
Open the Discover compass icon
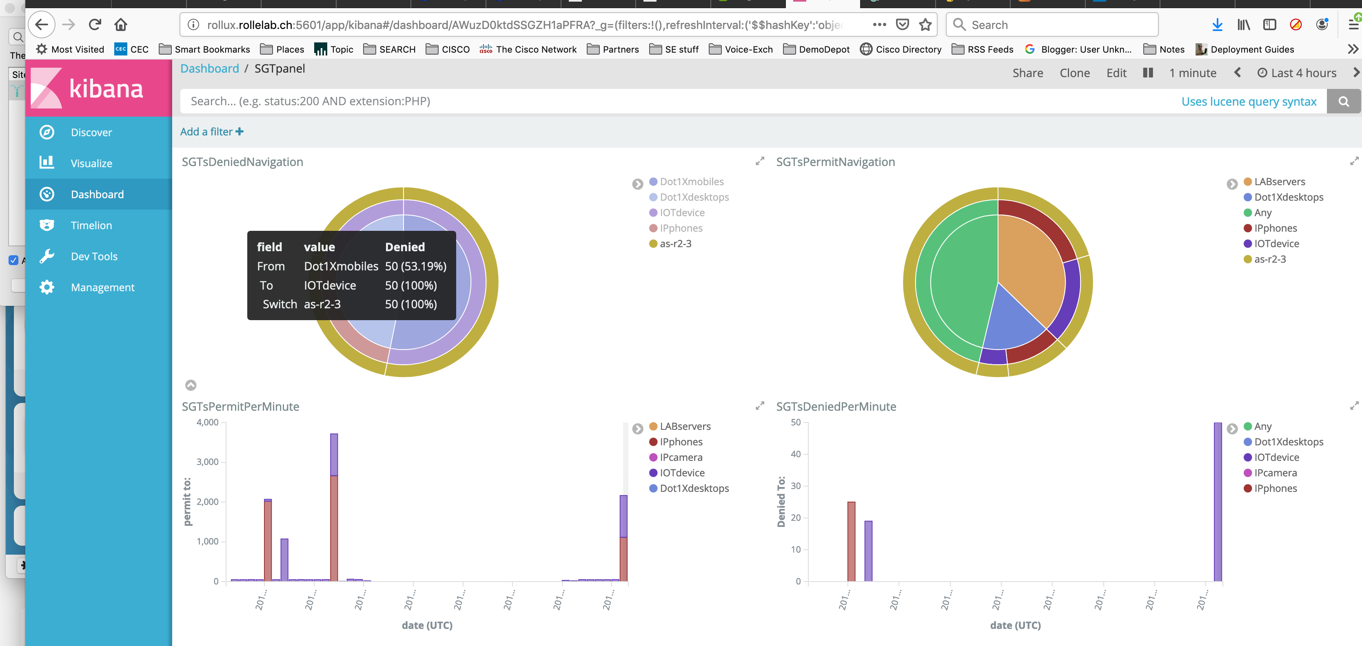(x=47, y=132)
